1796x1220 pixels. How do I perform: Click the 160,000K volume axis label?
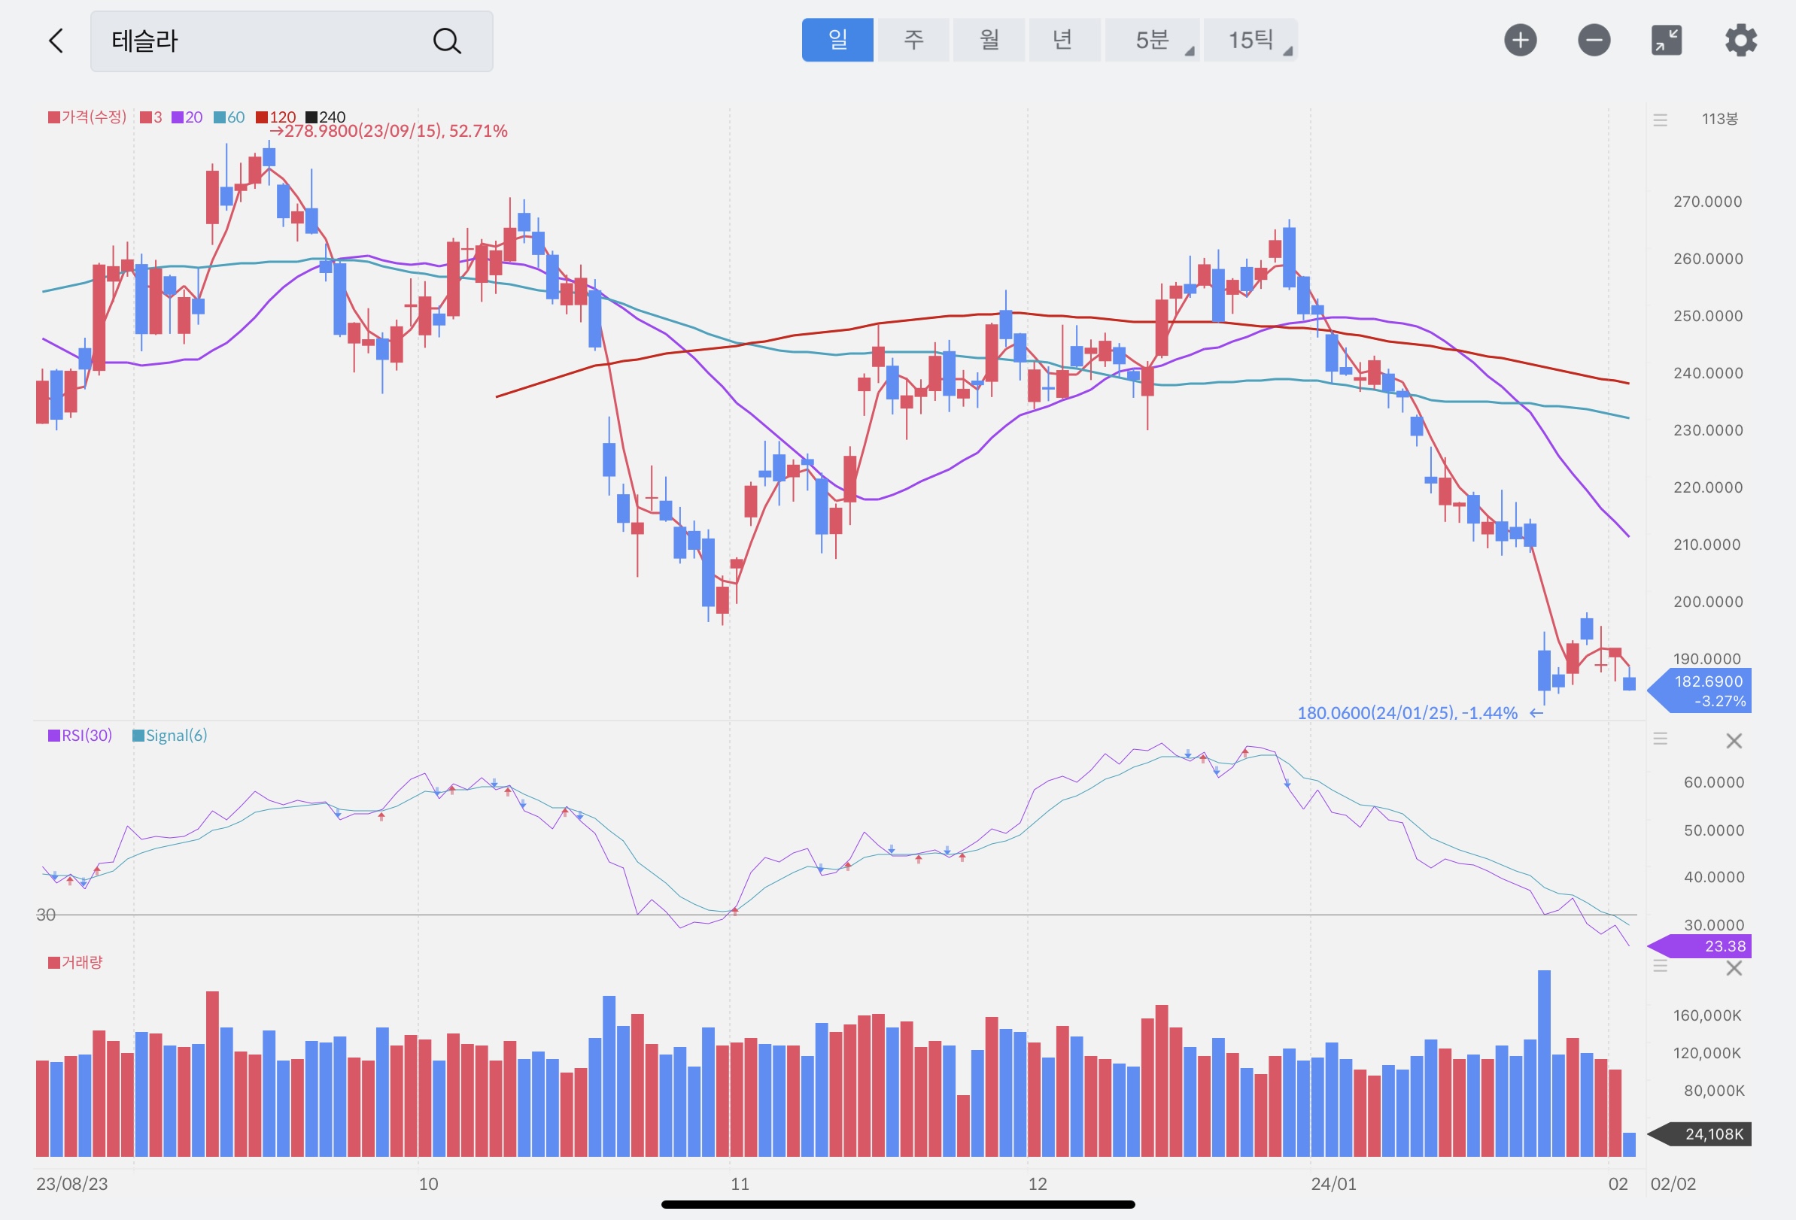point(1707,1015)
